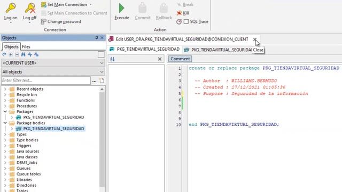This screenshot has width=342, height=192.
Task: Click Change password option
Action: [x=61, y=21]
